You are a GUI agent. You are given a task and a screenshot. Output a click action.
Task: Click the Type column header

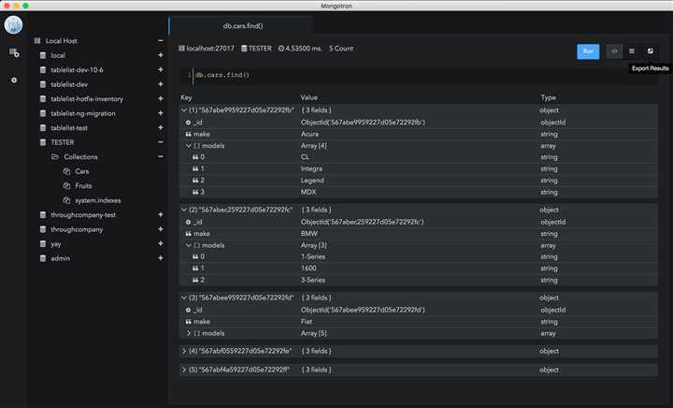click(548, 97)
